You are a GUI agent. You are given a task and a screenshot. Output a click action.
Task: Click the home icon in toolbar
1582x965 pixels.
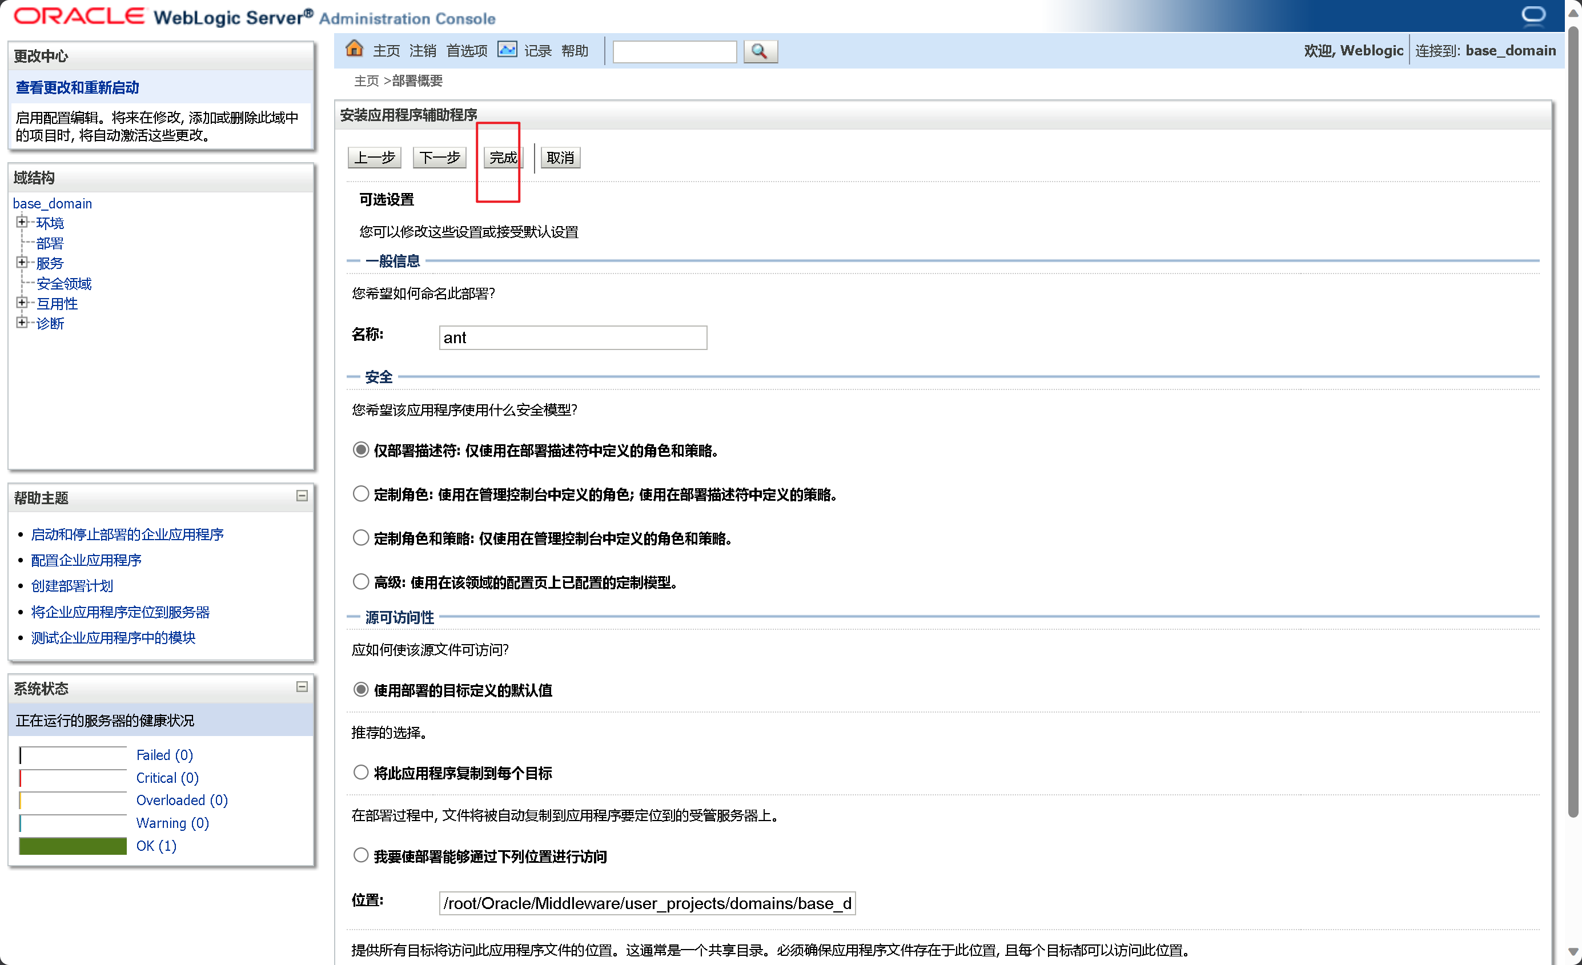pos(354,50)
